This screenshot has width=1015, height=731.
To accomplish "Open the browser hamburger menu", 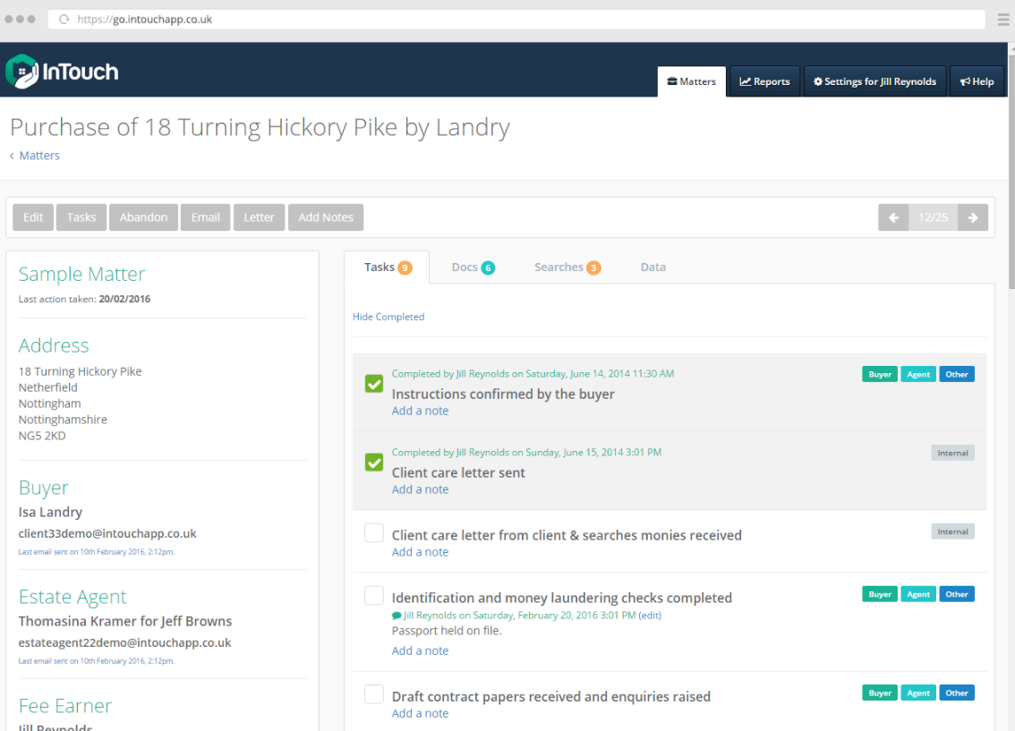I will pyautogui.click(x=1002, y=18).
